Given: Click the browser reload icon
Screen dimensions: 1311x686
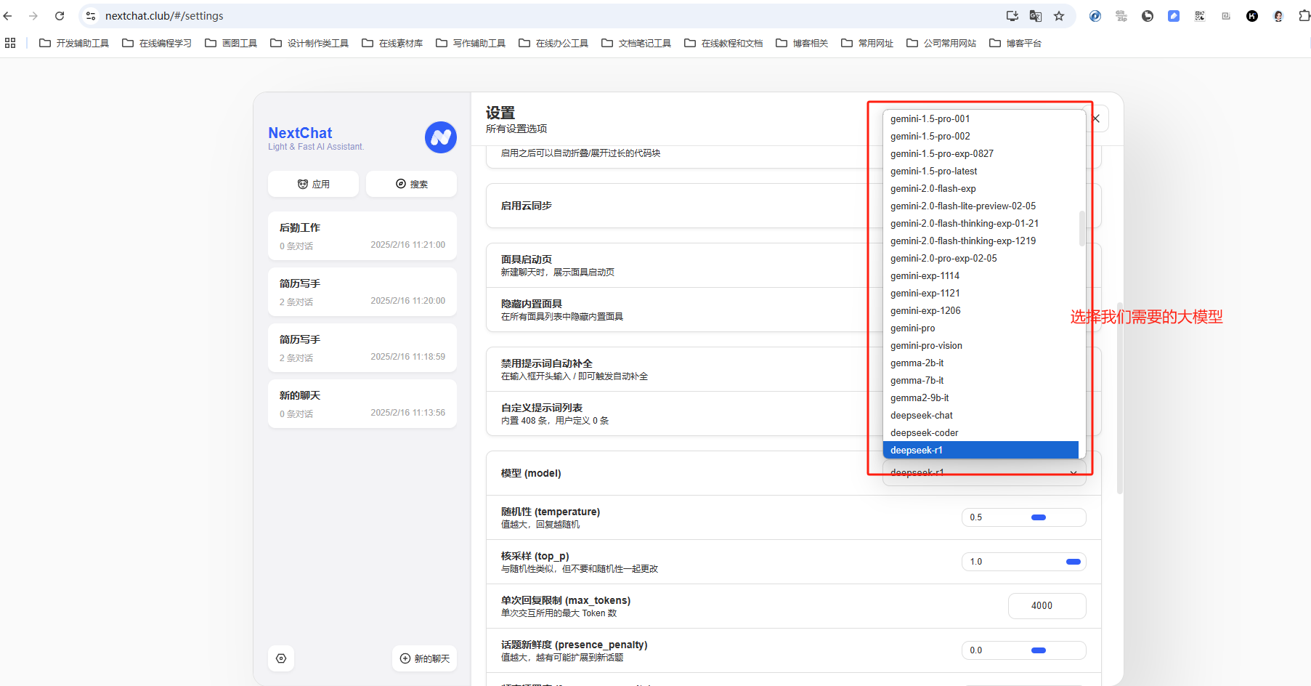Looking at the screenshot, I should click(x=60, y=16).
